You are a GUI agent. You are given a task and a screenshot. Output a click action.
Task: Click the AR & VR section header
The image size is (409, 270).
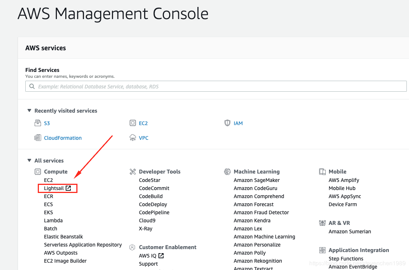click(339, 223)
